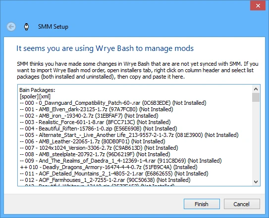Viewport: 269px width, 218px height.
Task: Click the 009 And_The_Realms_of_Daedra line
Action: coord(121,161)
